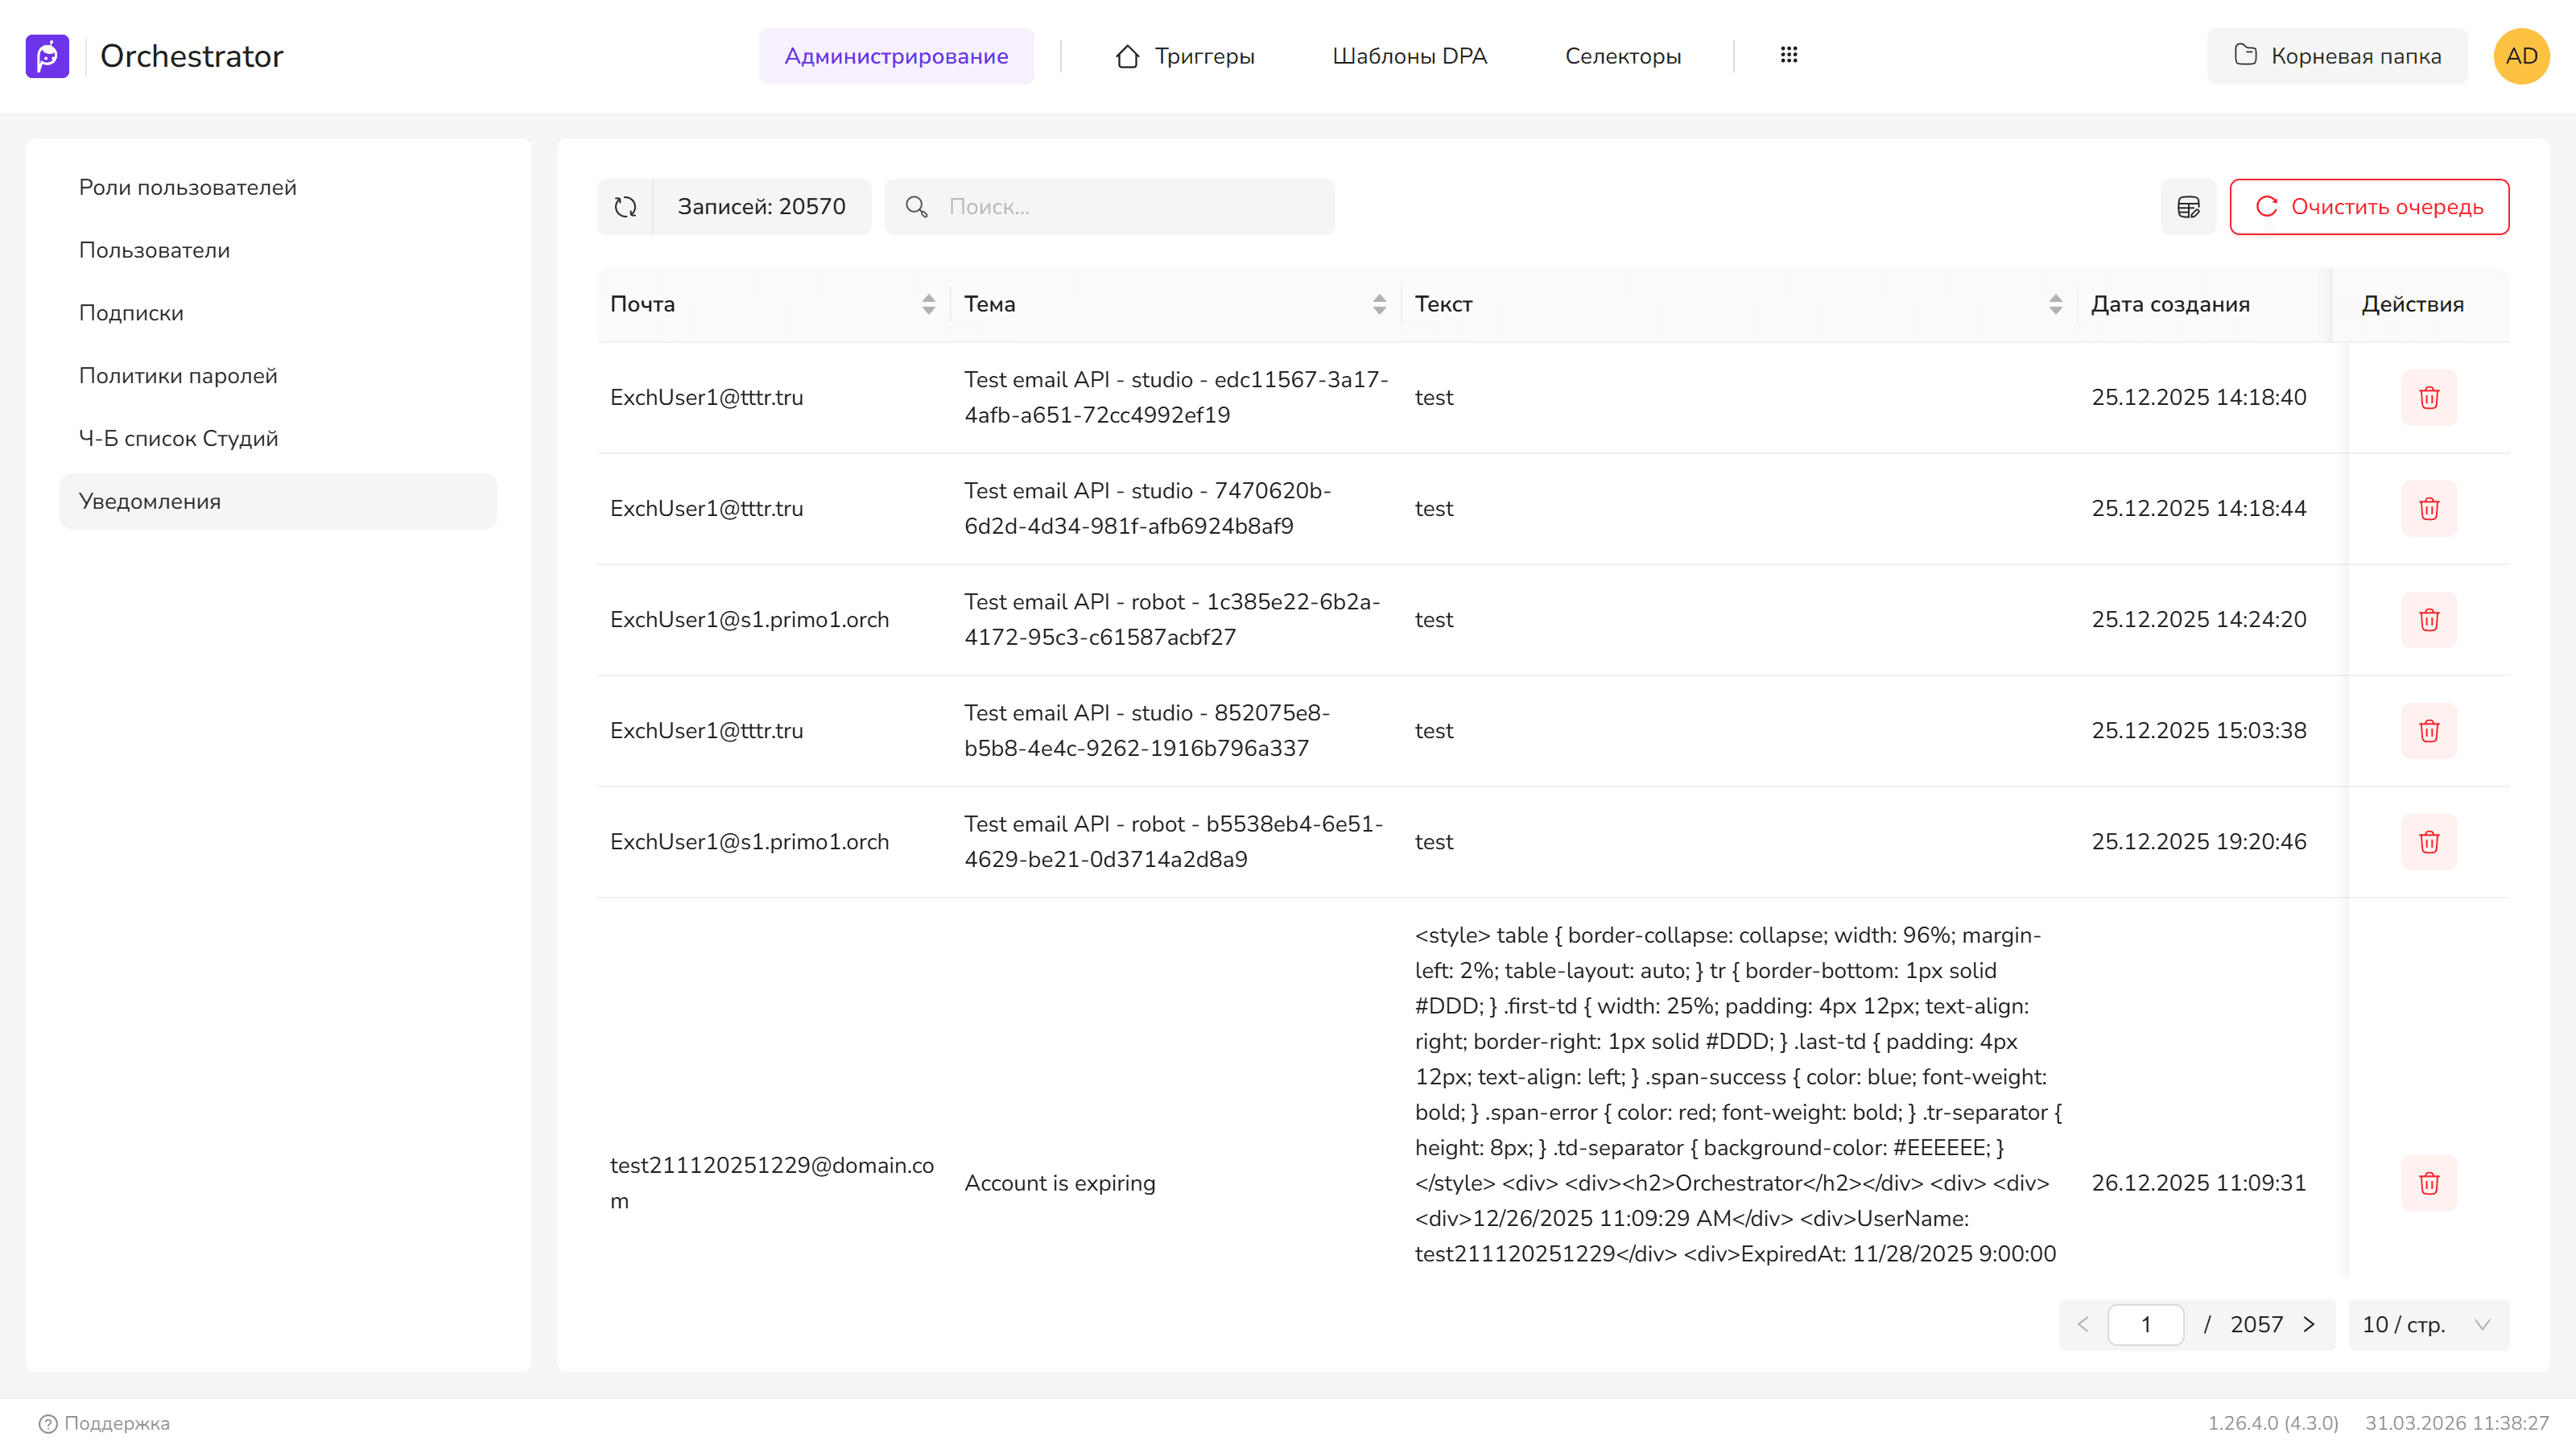
Task: Delete the 14:24:20 notification row
Action: (x=2429, y=620)
